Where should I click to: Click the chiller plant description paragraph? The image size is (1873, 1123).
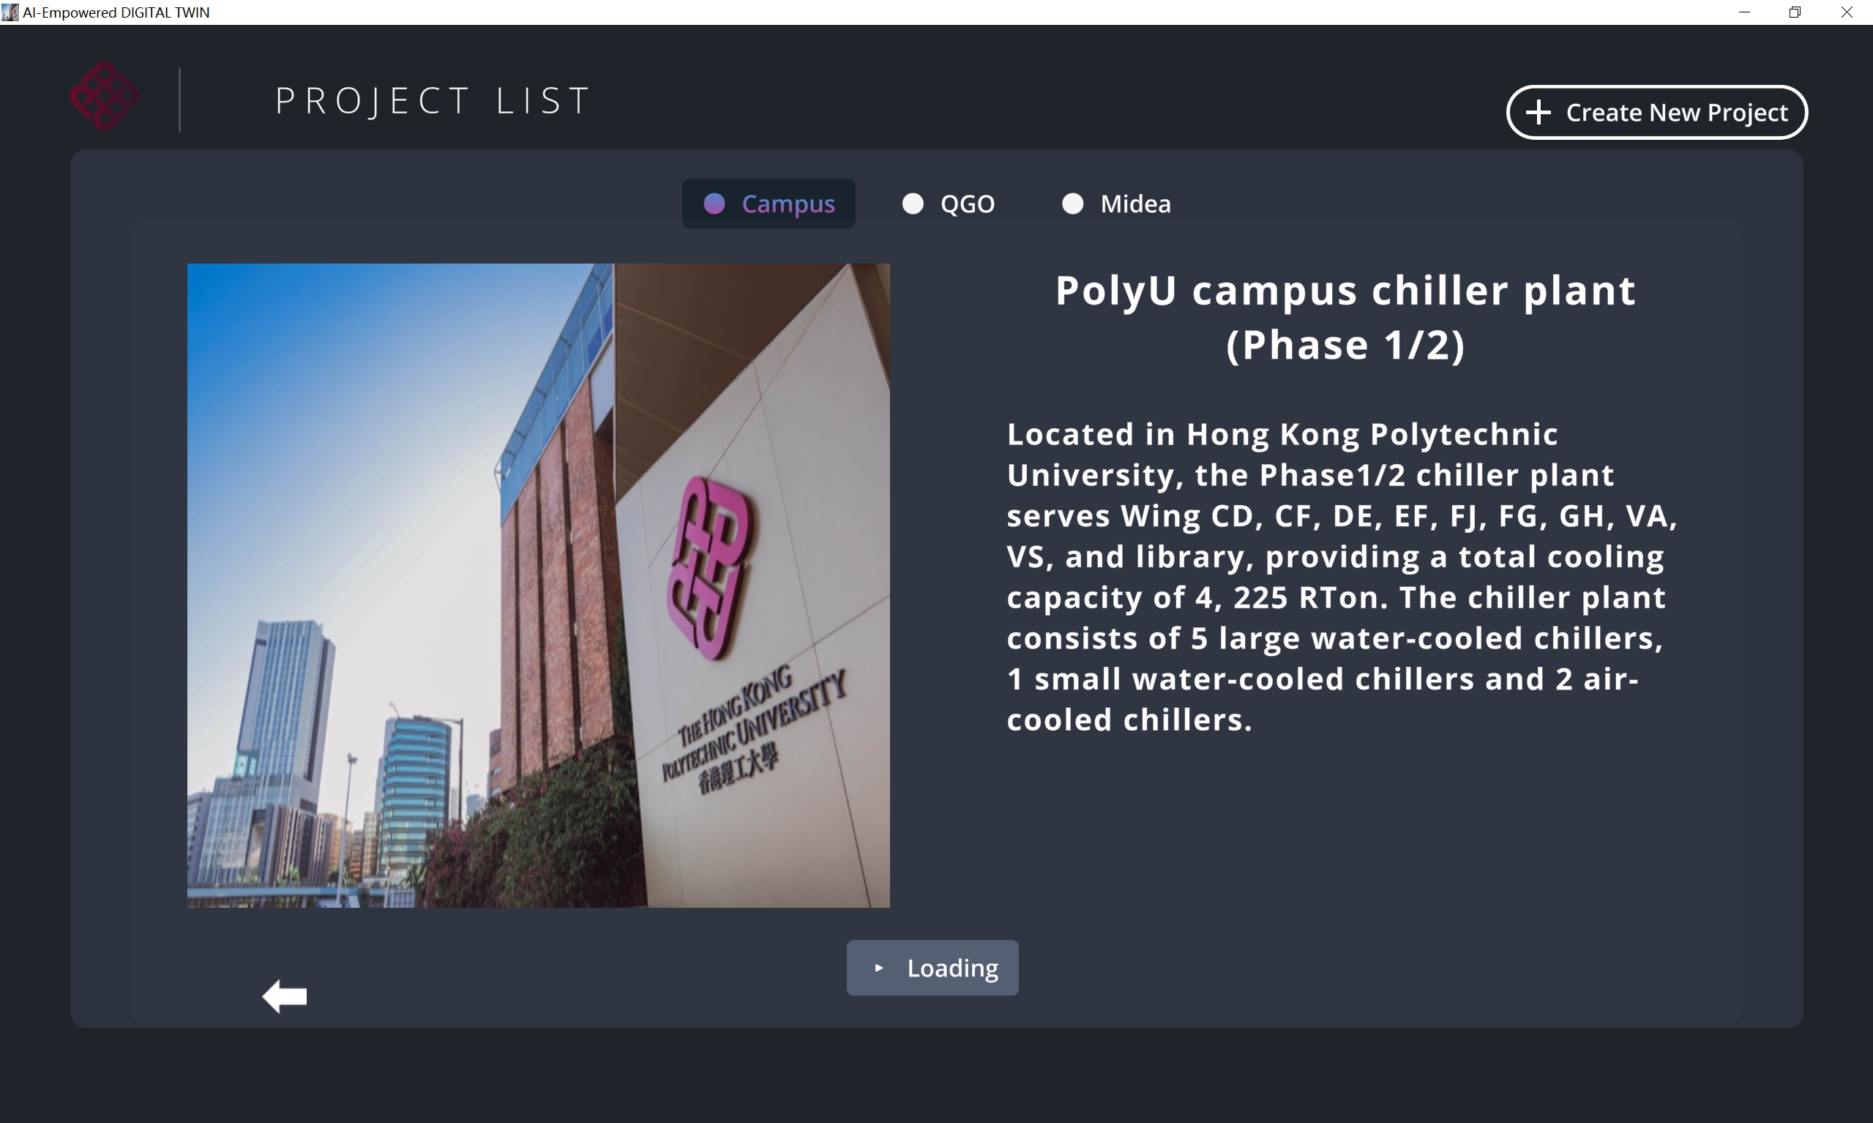[1341, 577]
